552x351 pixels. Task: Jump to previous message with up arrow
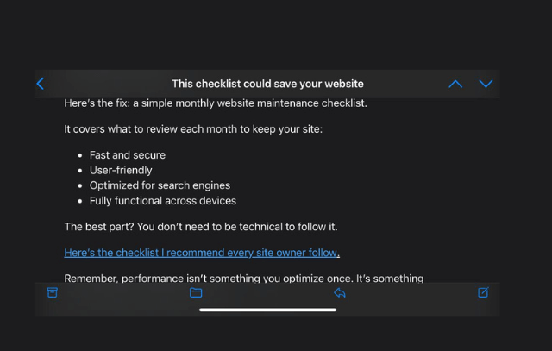tap(455, 84)
